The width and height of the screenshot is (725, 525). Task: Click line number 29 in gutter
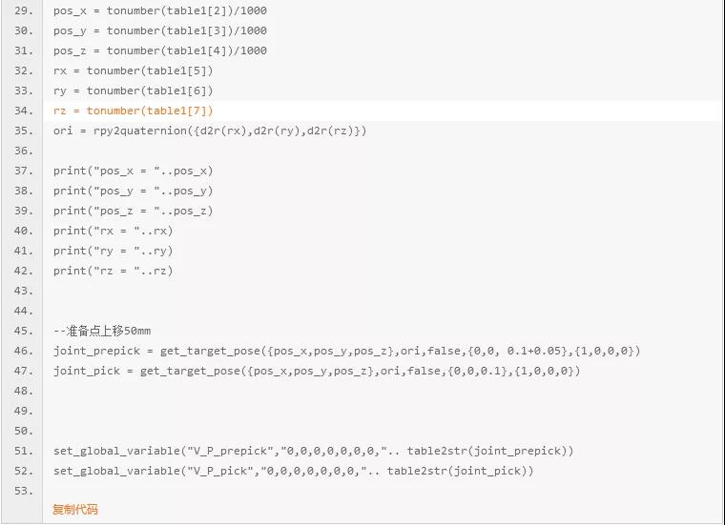pyautogui.click(x=24, y=10)
